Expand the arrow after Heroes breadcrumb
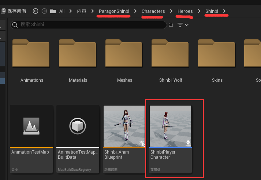The image size is (261, 180). coord(199,11)
